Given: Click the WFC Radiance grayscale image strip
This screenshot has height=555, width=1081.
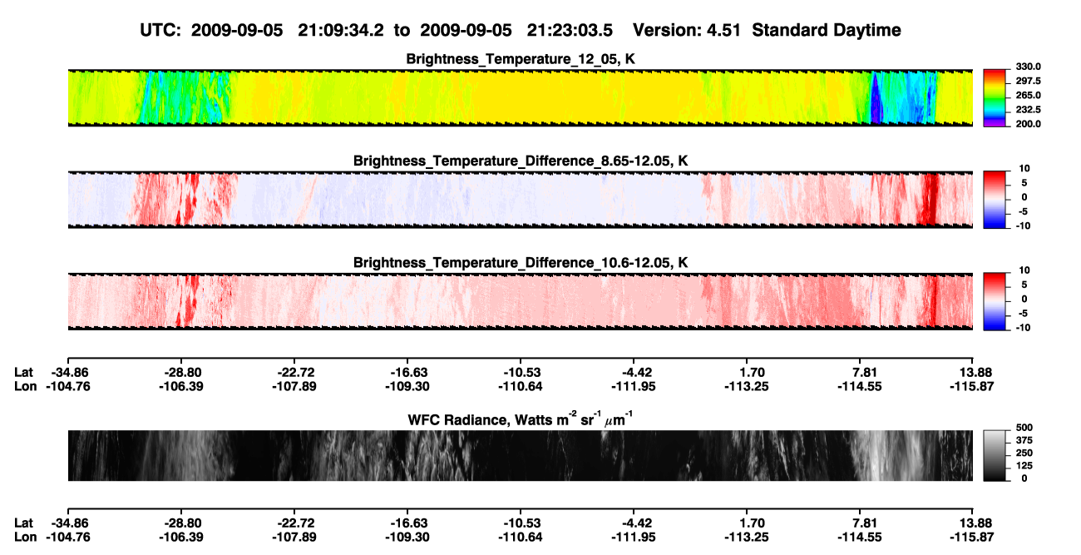Looking at the screenshot, I should (520, 455).
